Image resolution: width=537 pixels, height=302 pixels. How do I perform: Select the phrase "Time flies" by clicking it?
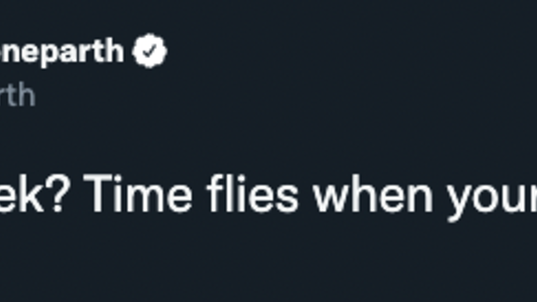pyautogui.click(x=191, y=193)
